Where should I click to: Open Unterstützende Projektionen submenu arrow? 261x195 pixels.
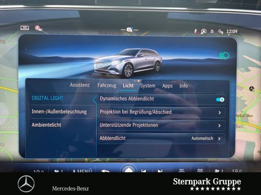tap(219, 125)
